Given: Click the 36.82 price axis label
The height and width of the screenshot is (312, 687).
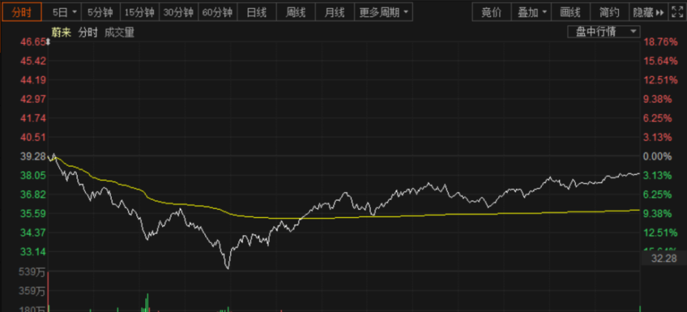Looking at the screenshot, I should click(33, 194).
